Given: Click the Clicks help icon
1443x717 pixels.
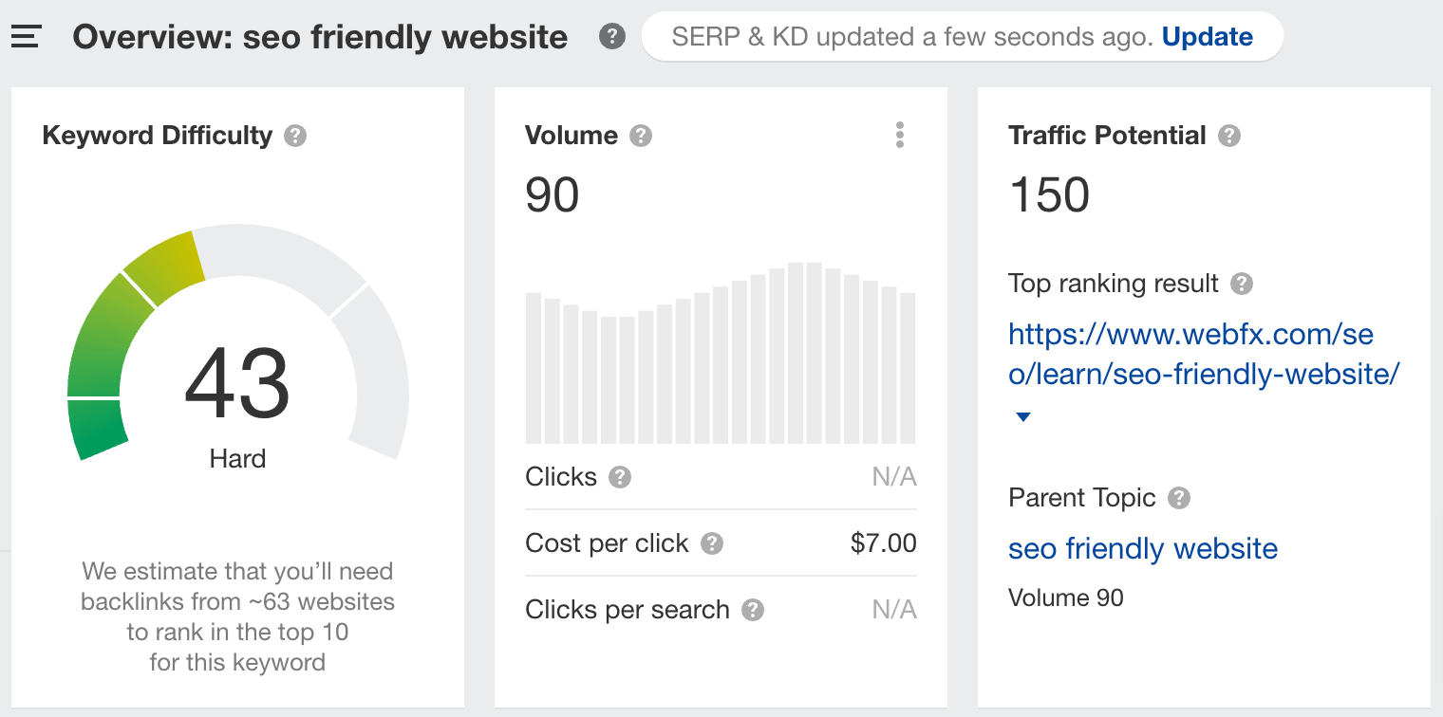Looking at the screenshot, I should (x=622, y=477).
